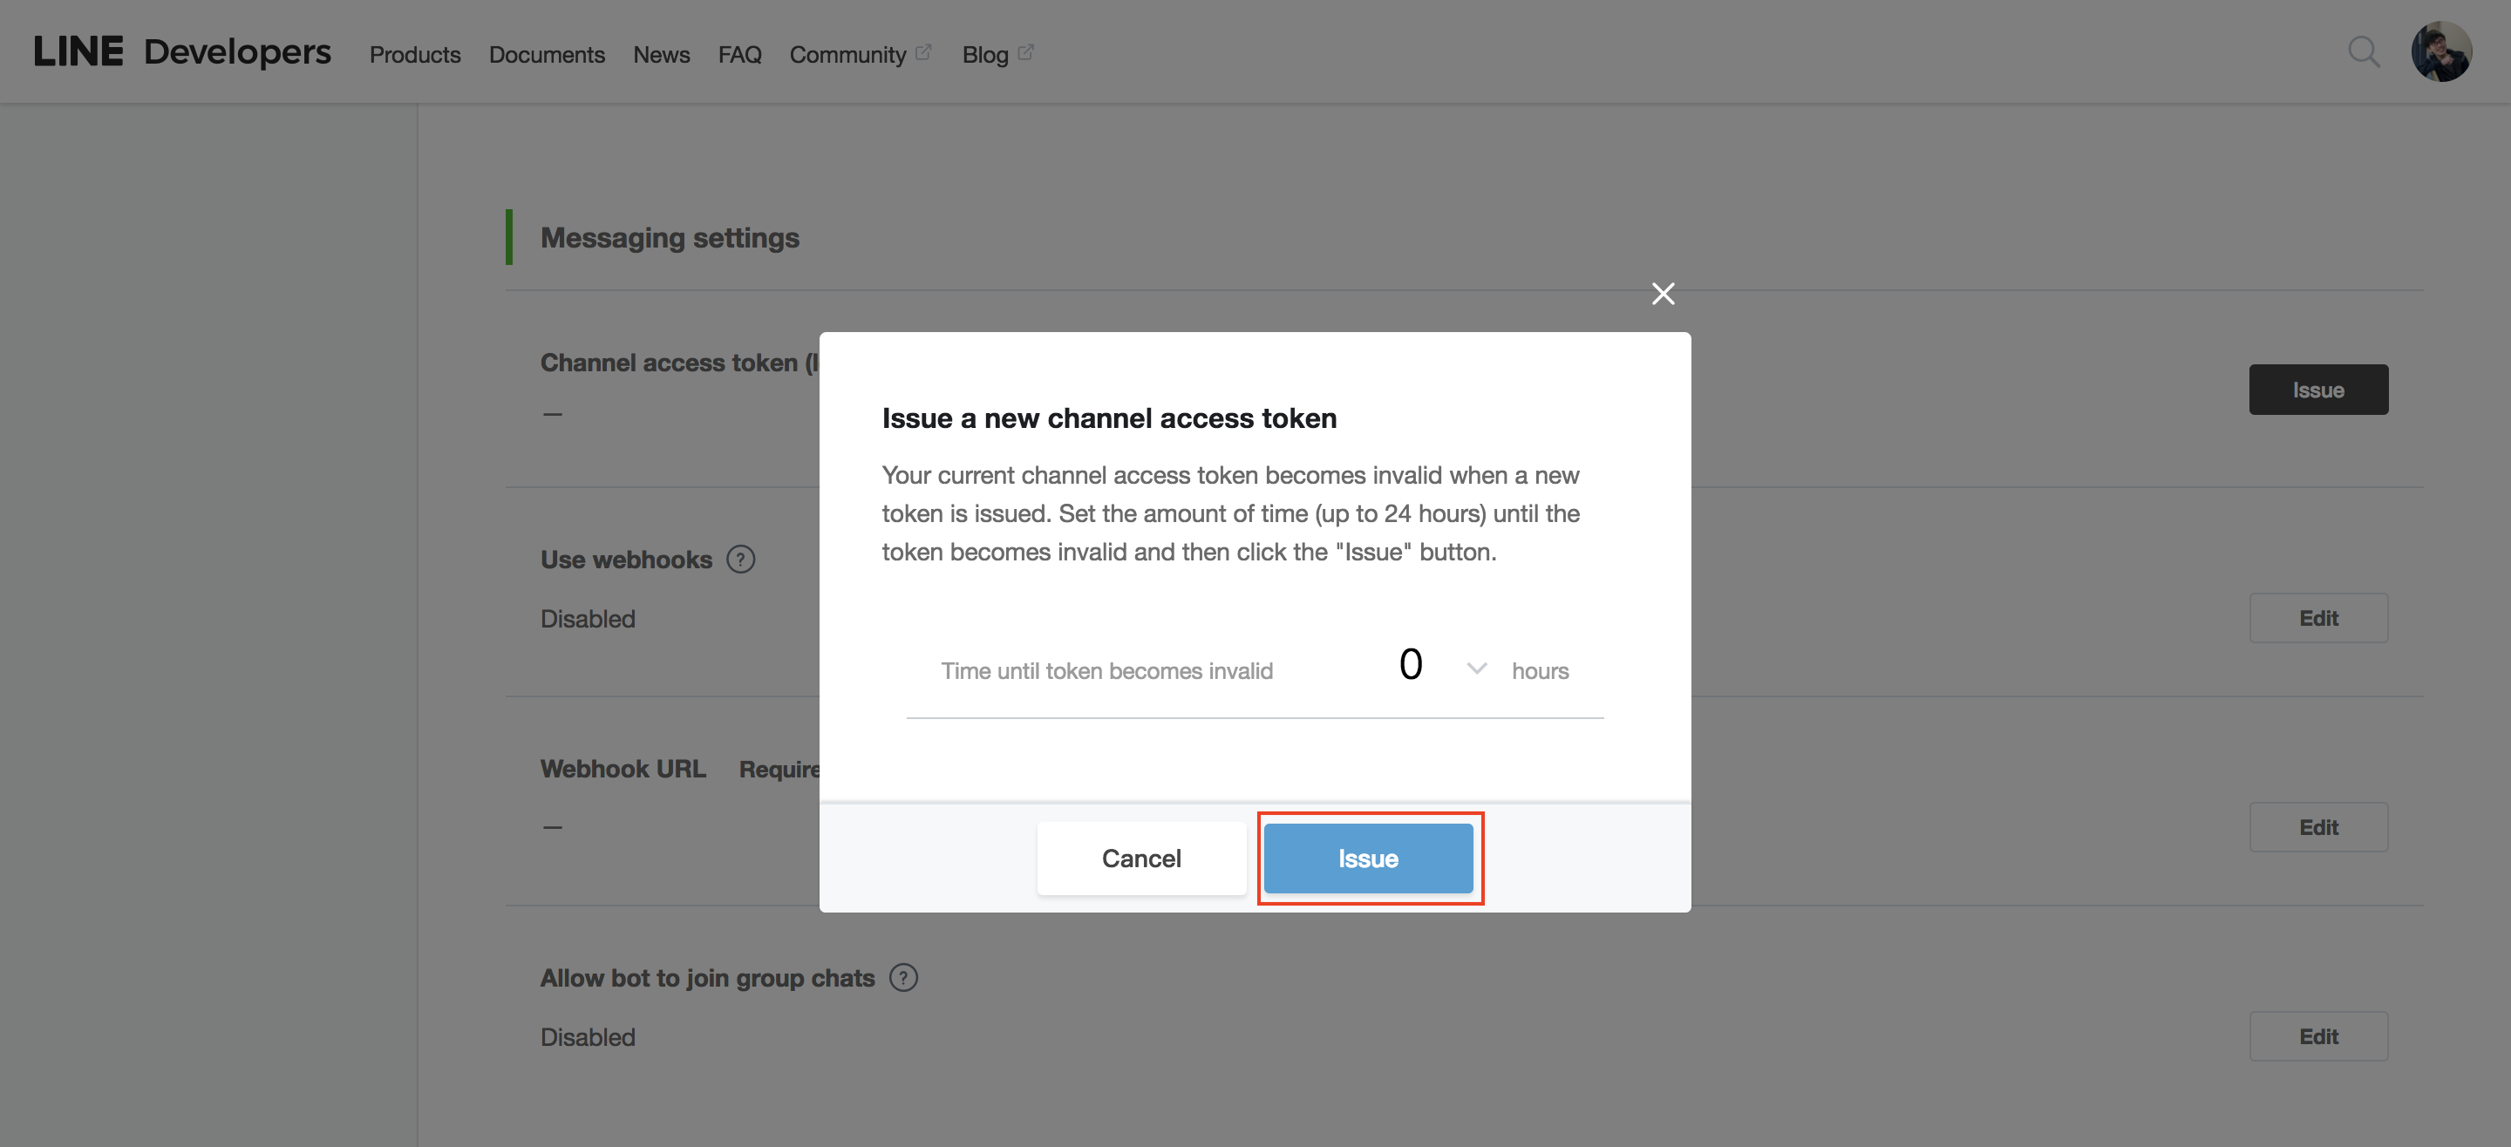Confirm with the blue Issue button
Image resolution: width=2511 pixels, height=1147 pixels.
[1368, 859]
